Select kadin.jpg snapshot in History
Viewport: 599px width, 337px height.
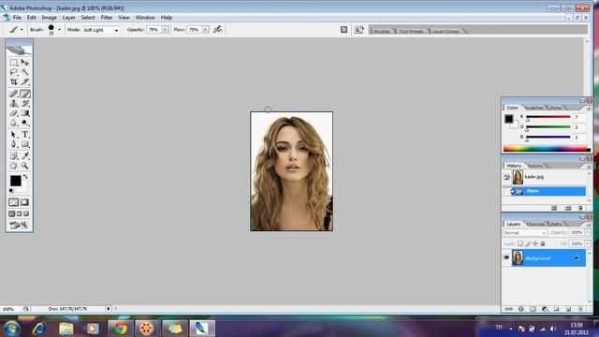tap(545, 177)
